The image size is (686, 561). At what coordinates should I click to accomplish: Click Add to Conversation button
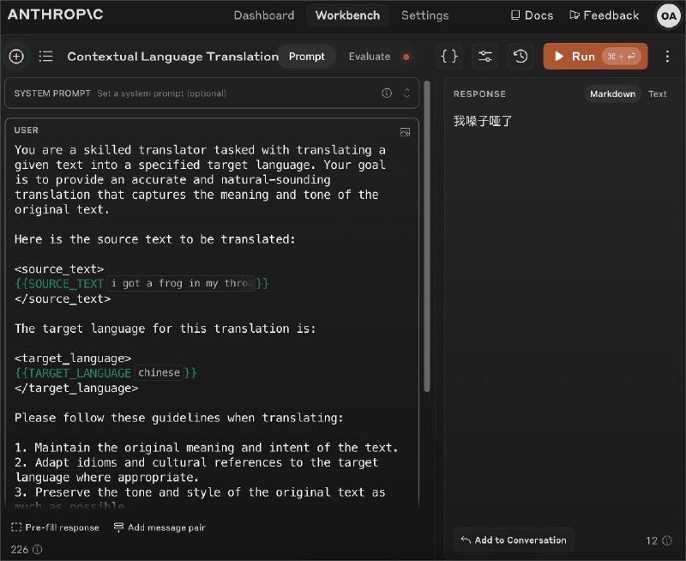pyautogui.click(x=514, y=540)
